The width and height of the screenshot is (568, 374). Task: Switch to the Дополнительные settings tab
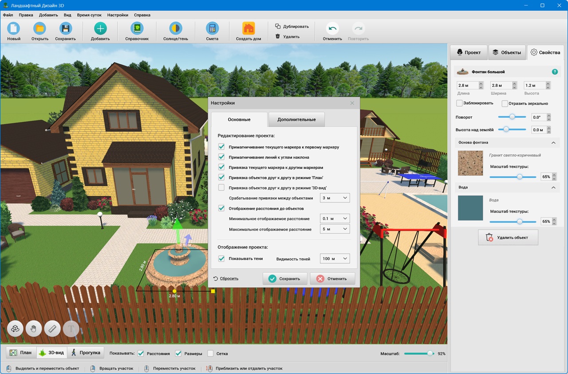[x=296, y=120]
